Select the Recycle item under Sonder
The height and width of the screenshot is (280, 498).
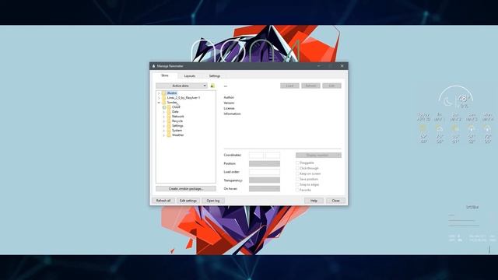[177, 121]
